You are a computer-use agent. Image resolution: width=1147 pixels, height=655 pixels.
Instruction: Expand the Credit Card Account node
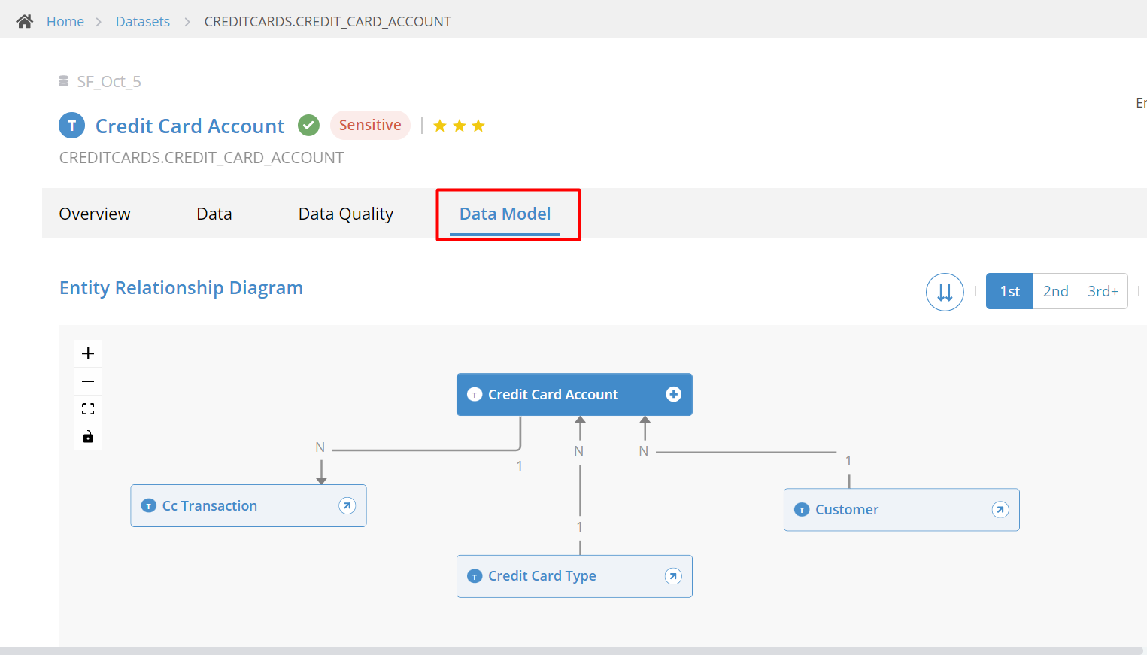pos(673,394)
